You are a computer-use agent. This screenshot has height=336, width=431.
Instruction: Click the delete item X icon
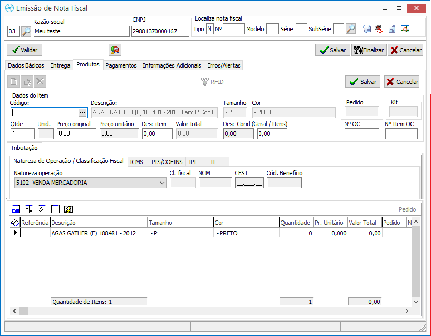click(40, 82)
